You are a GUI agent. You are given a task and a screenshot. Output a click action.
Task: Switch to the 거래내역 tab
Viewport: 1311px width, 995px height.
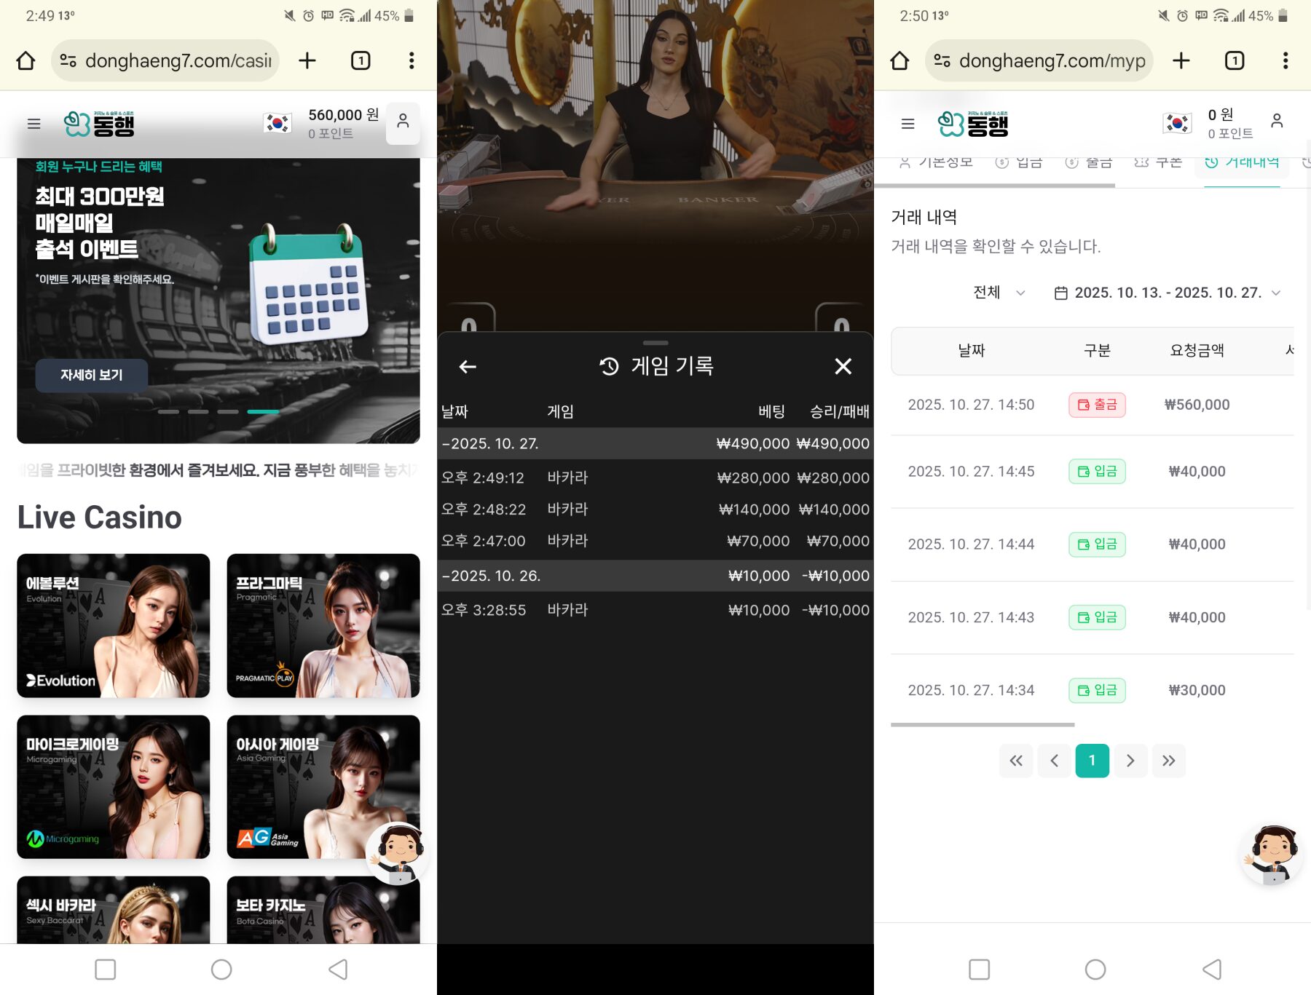click(x=1244, y=163)
